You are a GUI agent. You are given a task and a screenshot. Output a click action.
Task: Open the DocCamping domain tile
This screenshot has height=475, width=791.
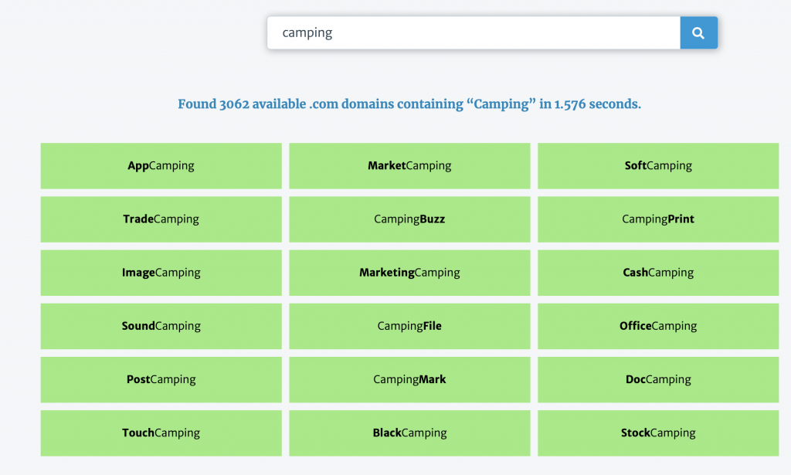658,380
